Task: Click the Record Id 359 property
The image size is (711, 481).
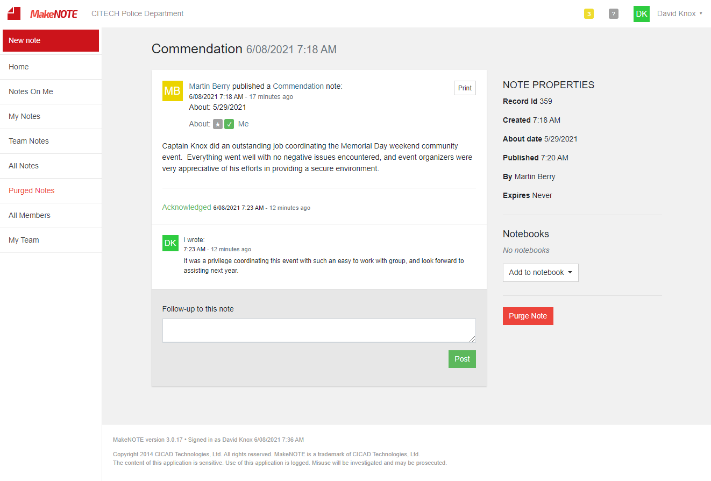Action: click(x=528, y=101)
